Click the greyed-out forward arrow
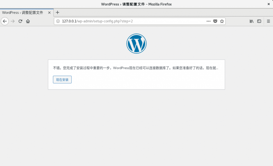The height and width of the screenshot is (166, 273). pos(13,21)
